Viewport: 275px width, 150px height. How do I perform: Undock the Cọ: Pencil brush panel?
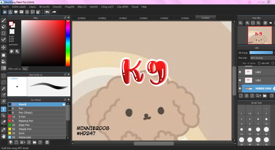tap(65, 100)
